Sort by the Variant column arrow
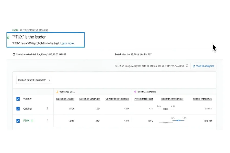The height and width of the screenshot is (153, 230). (x=31, y=99)
